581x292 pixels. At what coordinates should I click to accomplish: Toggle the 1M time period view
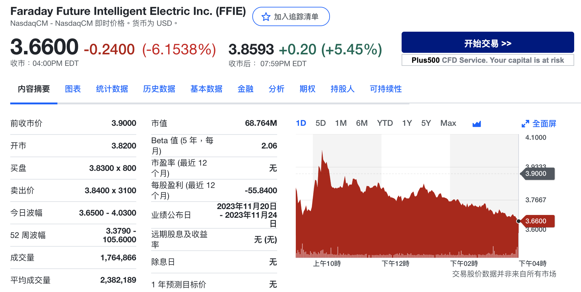point(341,123)
